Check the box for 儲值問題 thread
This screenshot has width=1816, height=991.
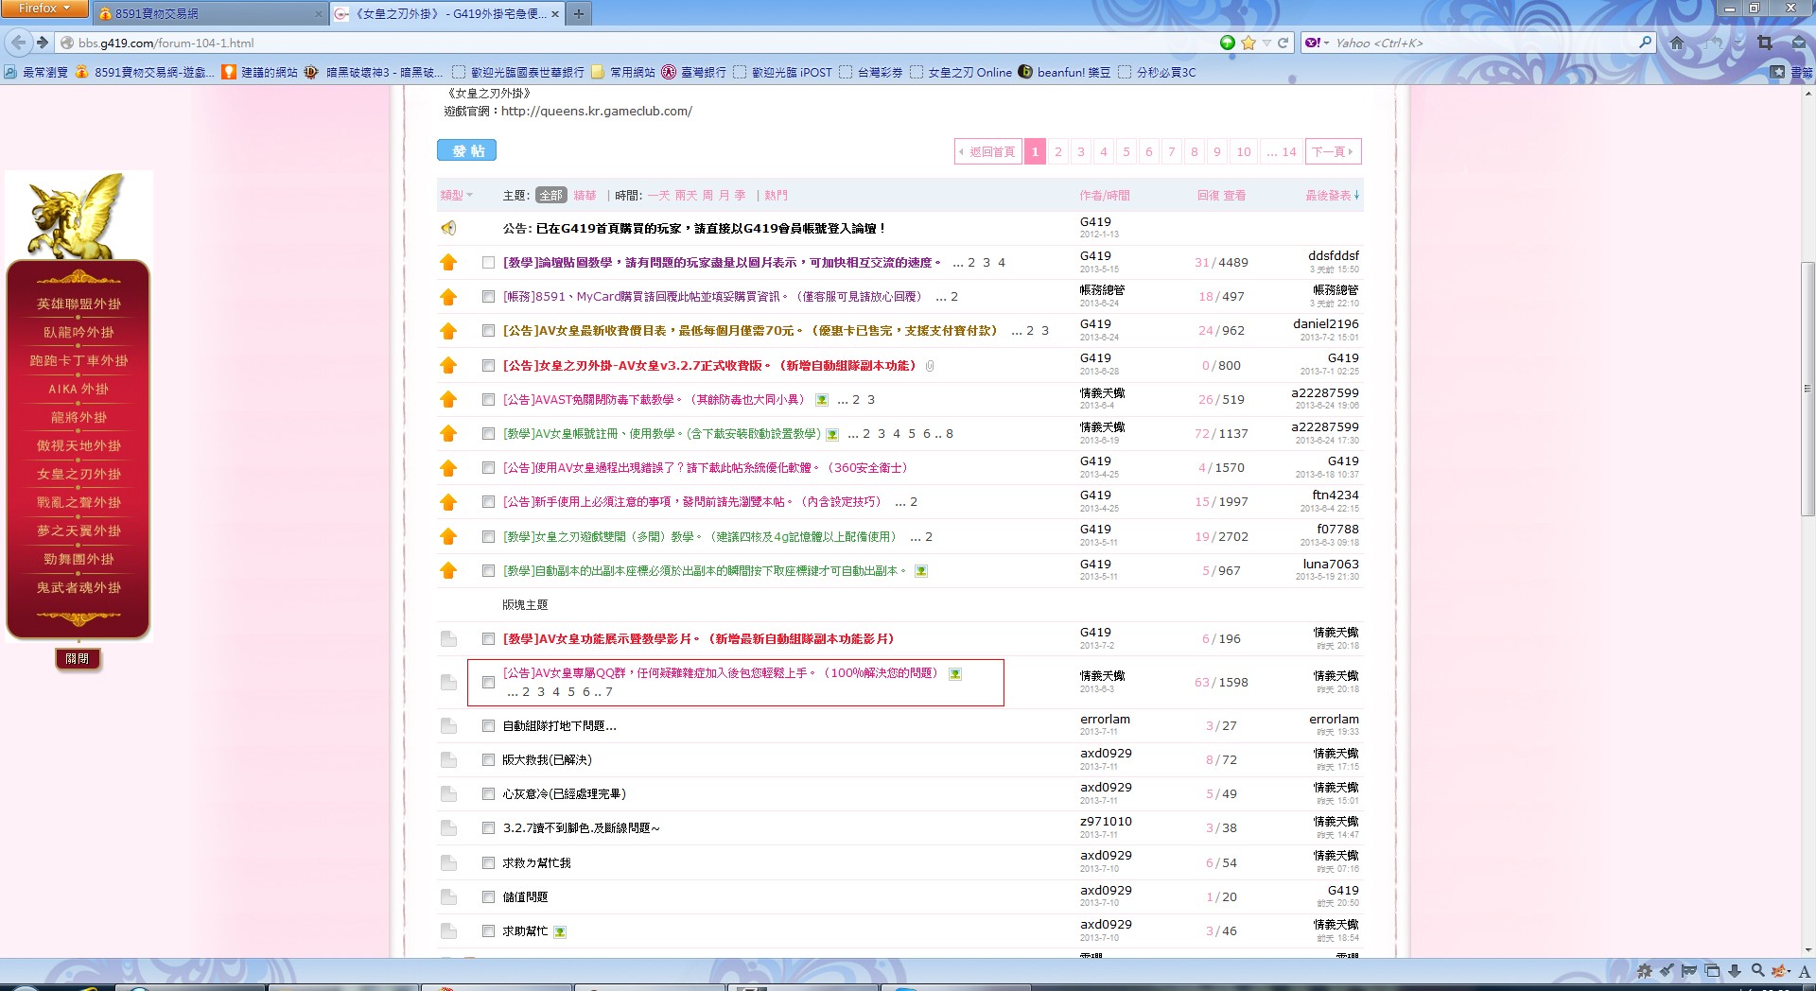click(x=488, y=897)
